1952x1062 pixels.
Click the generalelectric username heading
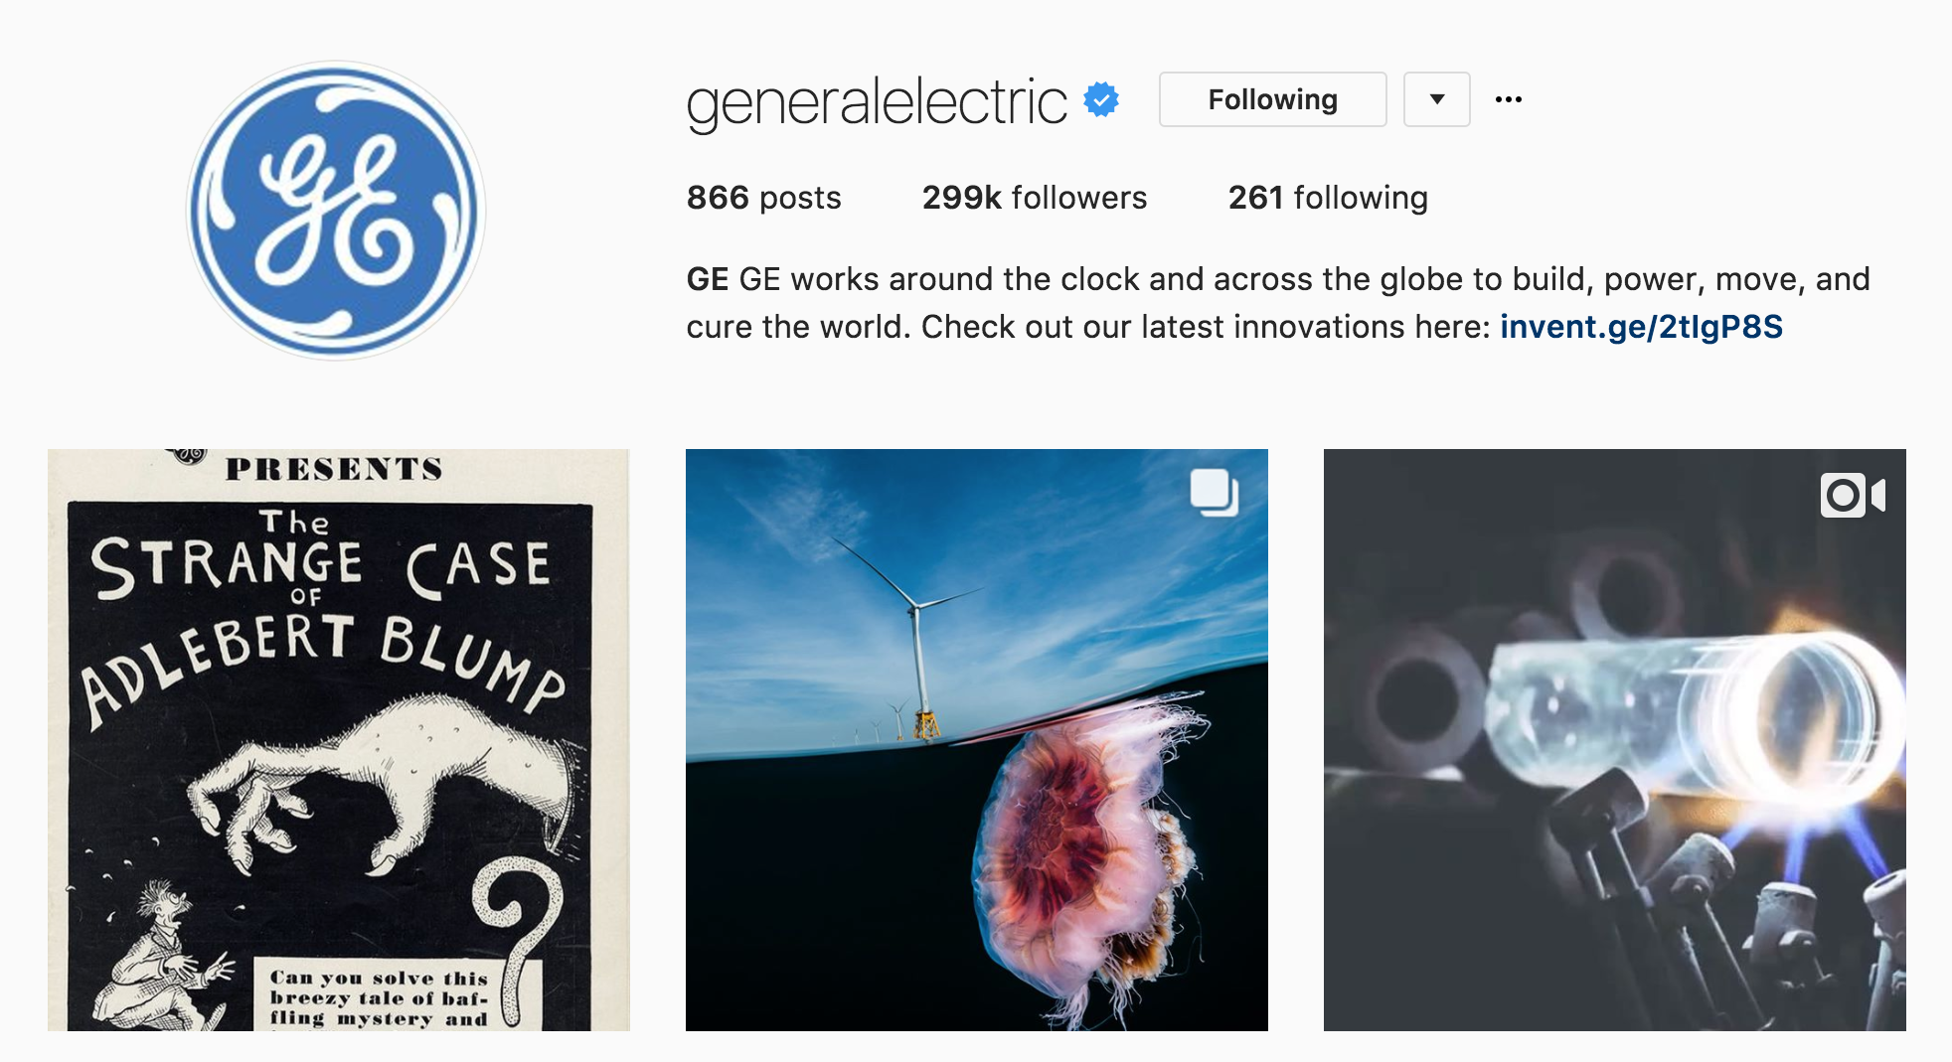[x=877, y=101]
